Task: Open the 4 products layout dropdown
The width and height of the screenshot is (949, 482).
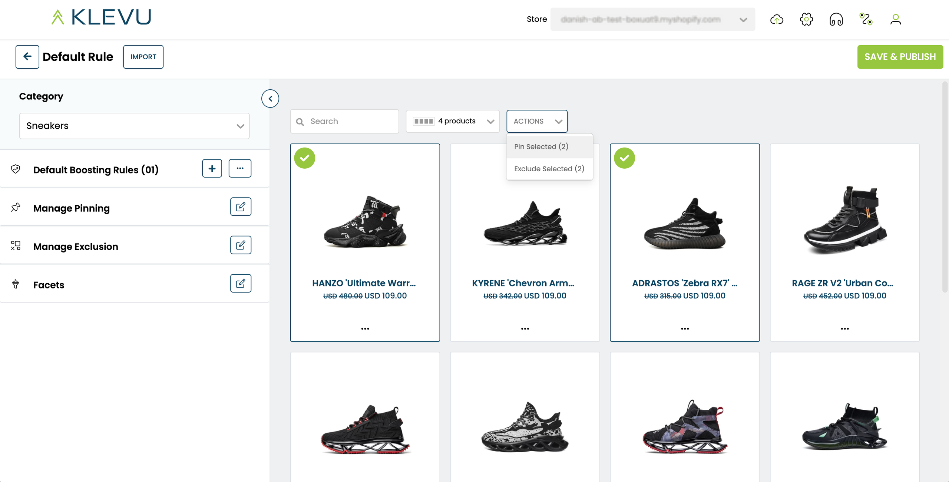Action: coord(453,121)
